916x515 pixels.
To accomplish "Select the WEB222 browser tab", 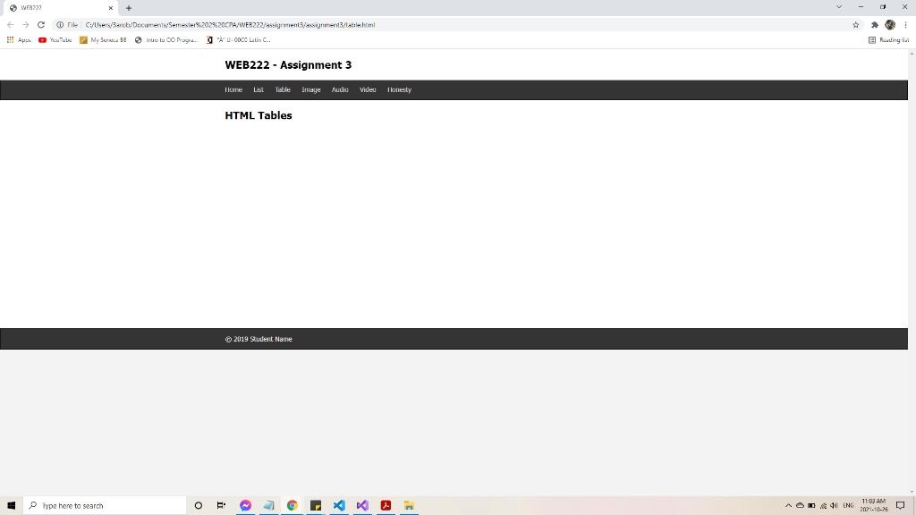I will [54, 6].
